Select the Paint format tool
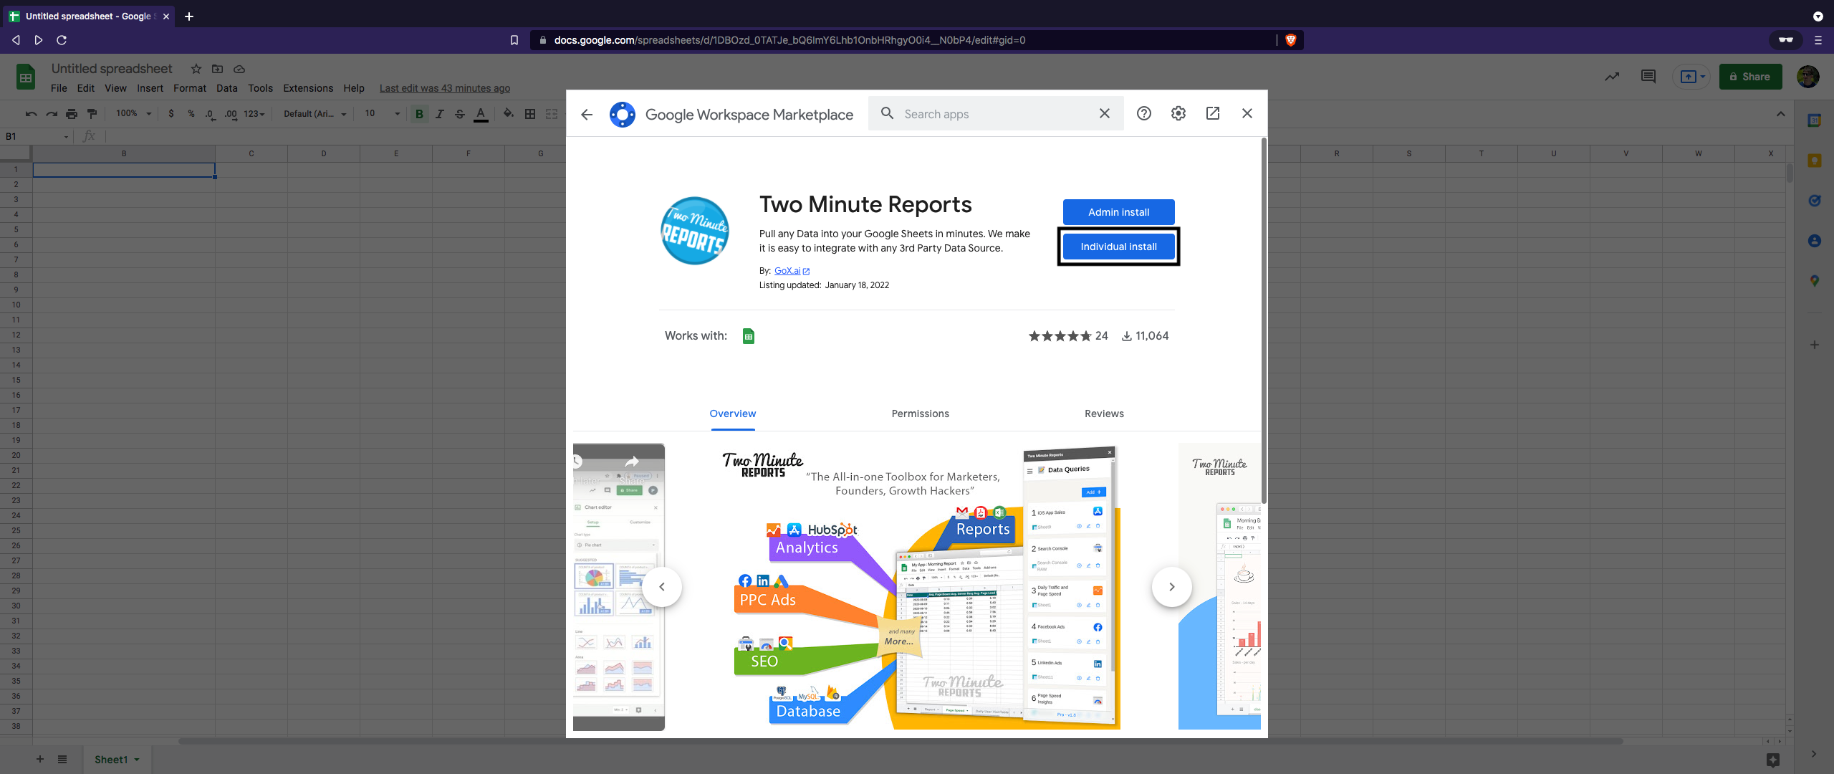The width and height of the screenshot is (1834, 774). [92, 113]
